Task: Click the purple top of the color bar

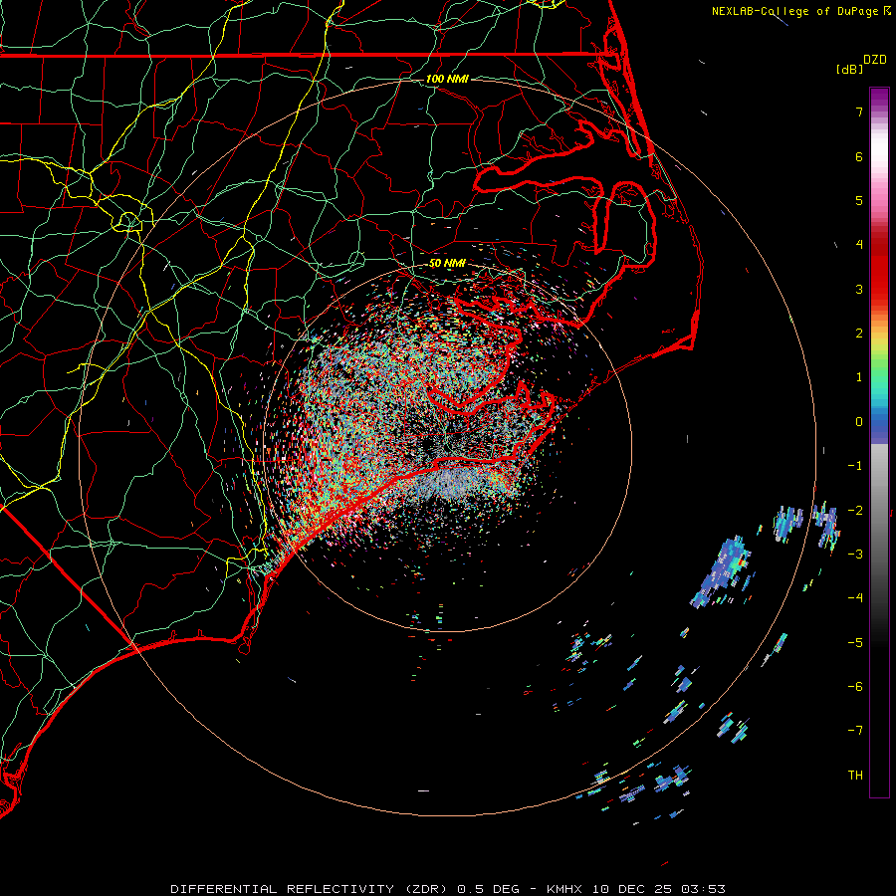Action: click(x=879, y=98)
